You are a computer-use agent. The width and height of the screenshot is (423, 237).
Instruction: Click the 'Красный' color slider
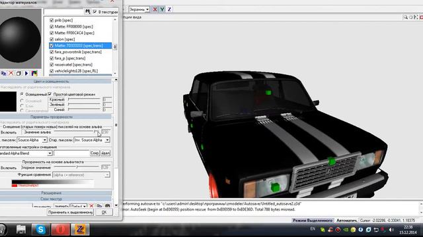pos(85,99)
